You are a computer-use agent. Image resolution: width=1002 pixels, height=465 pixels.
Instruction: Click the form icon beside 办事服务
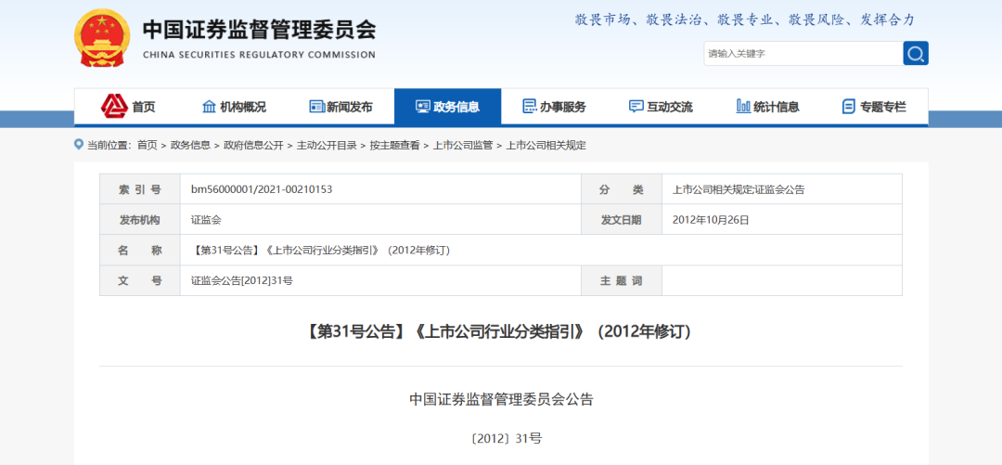[529, 107]
